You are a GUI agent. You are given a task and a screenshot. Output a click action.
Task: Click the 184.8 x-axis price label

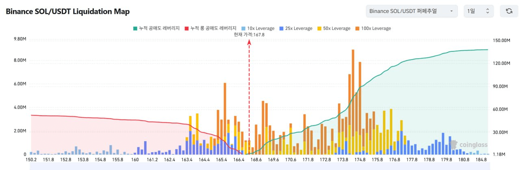click(x=482, y=160)
